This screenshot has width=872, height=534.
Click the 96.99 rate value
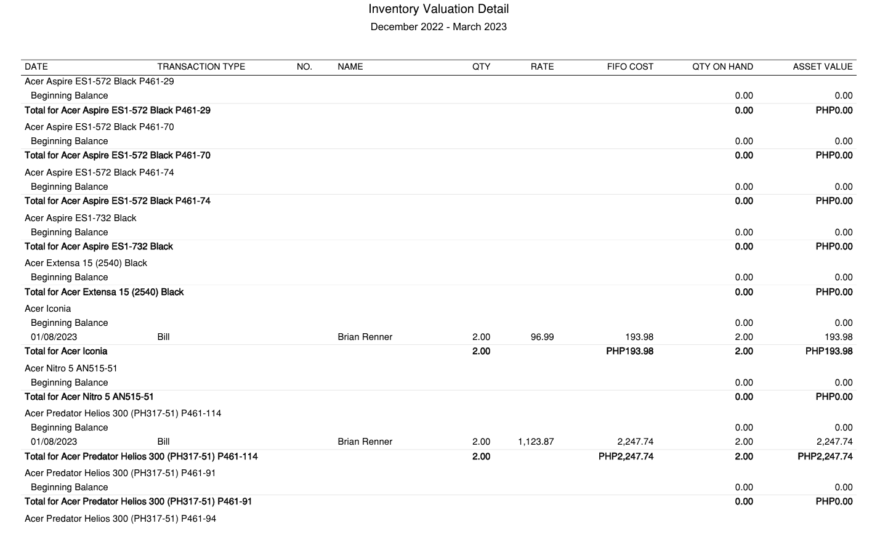[542, 337]
